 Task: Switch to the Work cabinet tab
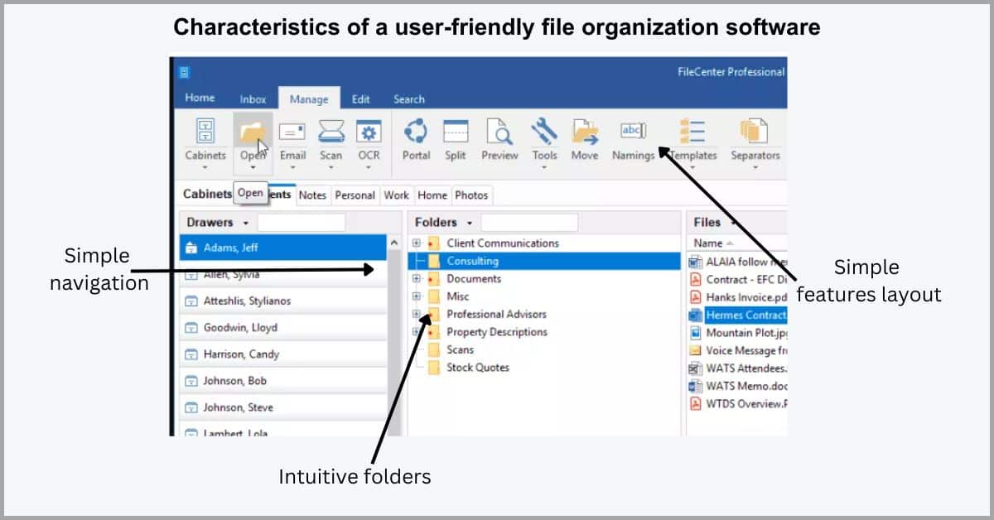pyautogui.click(x=397, y=195)
